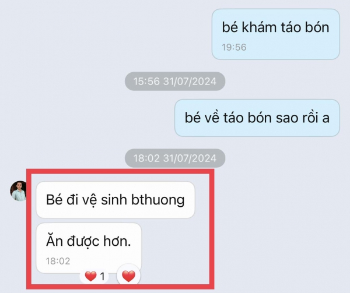This screenshot has width=350, height=293.
Task: Click the word 'khám' in the top bubble
Action: [x=259, y=27]
